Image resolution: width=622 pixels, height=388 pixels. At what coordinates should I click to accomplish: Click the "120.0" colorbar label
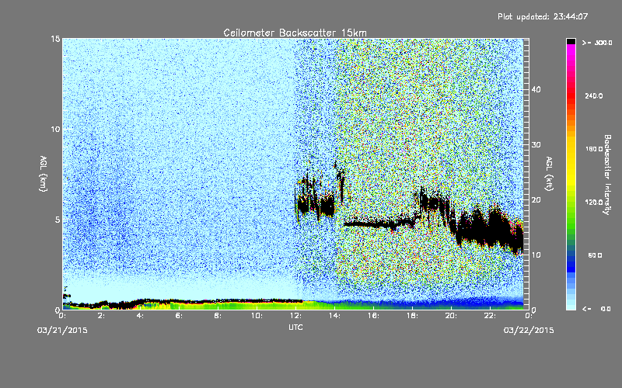[594, 203]
